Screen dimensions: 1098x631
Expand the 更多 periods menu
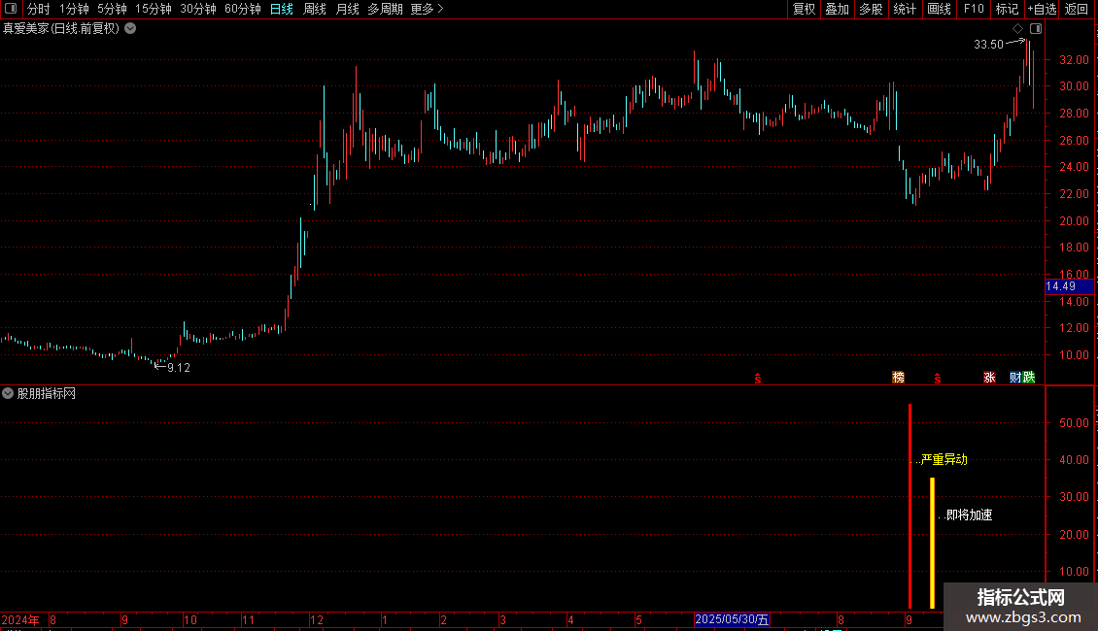427,9
